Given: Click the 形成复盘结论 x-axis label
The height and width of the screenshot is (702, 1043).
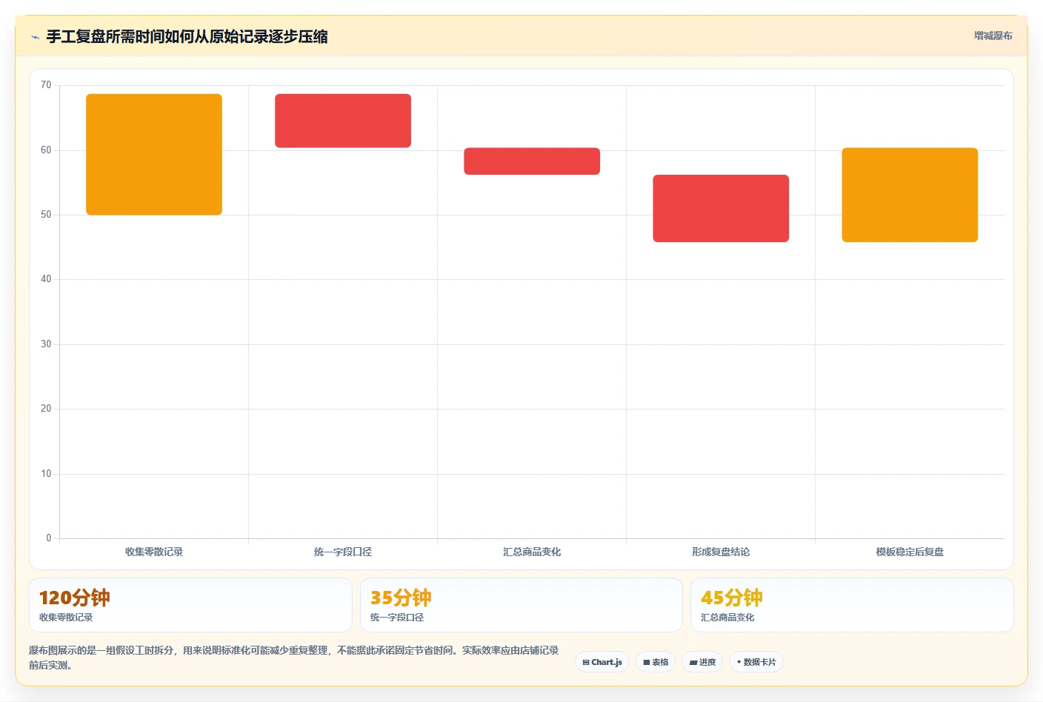Looking at the screenshot, I should pyautogui.click(x=721, y=552).
